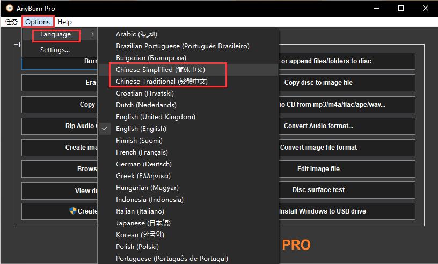This screenshot has height=264, width=438.
Task: Choose Finnish (Suomi) language
Action: coord(188,140)
